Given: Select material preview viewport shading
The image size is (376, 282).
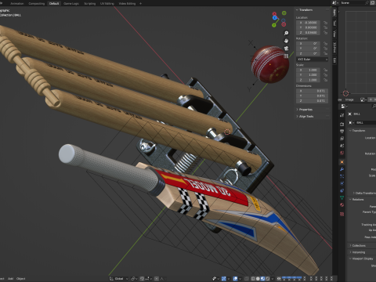Looking at the screenshot, I should coord(262,279).
